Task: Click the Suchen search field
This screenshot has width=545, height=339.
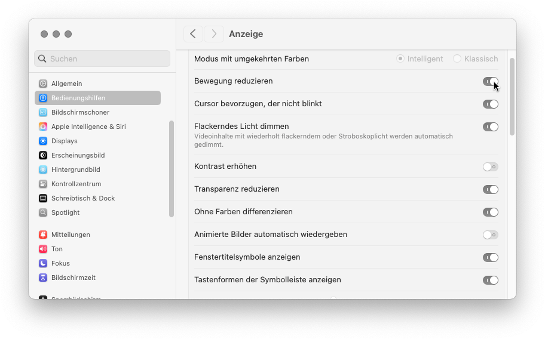Action: click(x=102, y=58)
